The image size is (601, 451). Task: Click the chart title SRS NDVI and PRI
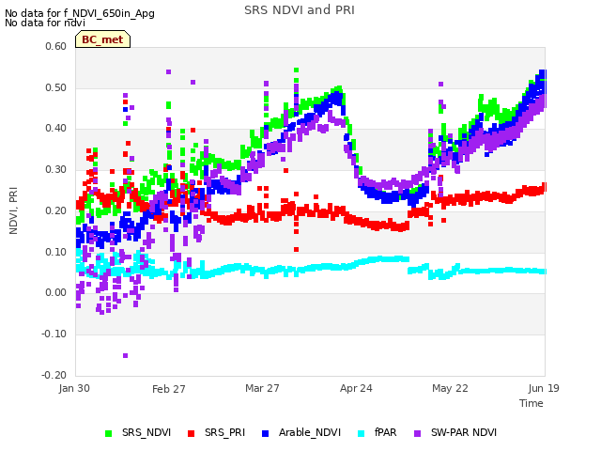[x=300, y=10]
